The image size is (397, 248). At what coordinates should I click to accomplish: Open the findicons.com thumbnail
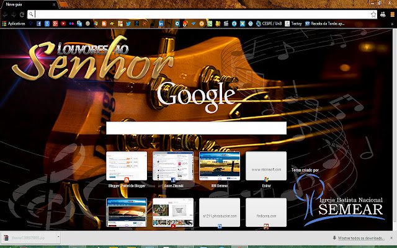click(266, 213)
